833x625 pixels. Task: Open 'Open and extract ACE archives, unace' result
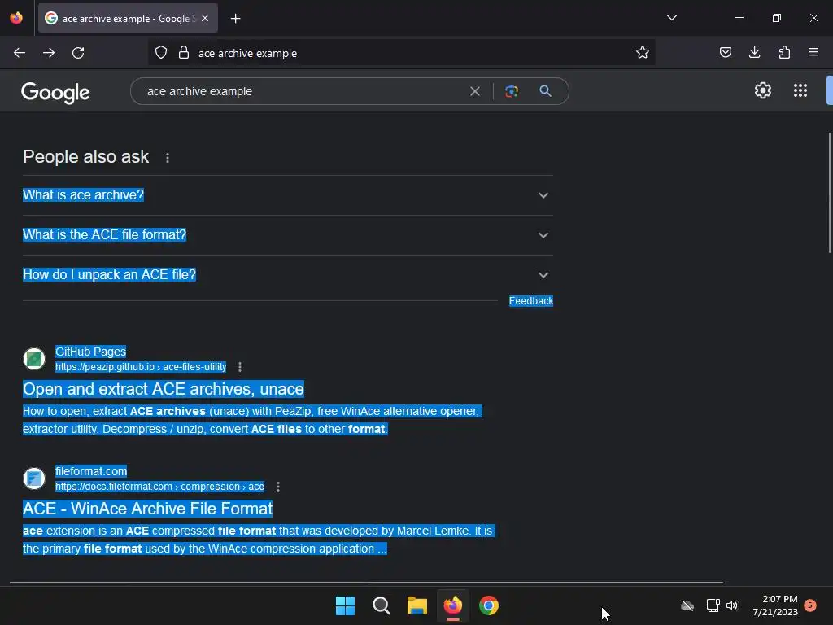163,389
